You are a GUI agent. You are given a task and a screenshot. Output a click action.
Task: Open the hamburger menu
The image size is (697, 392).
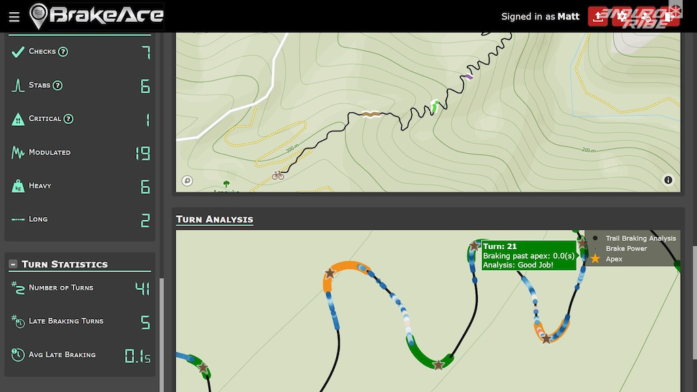(14, 16)
